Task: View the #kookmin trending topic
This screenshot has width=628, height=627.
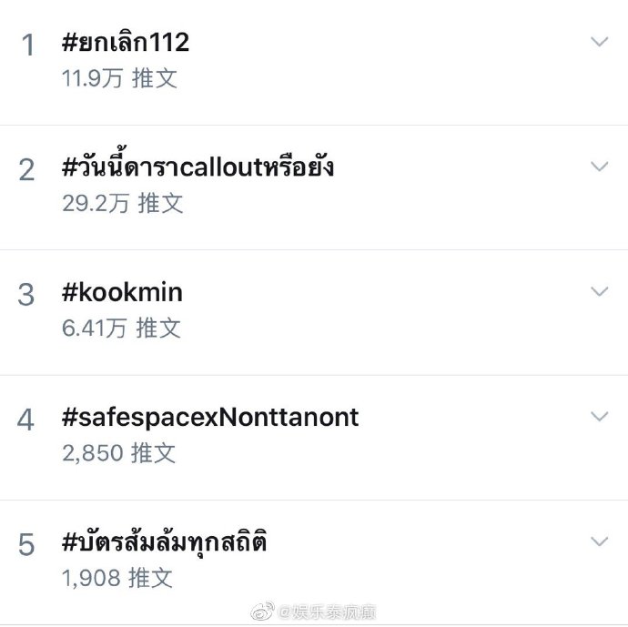Action: [x=122, y=292]
